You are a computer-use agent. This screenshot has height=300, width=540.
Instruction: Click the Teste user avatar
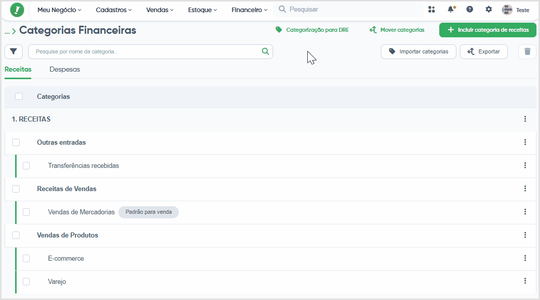[507, 10]
